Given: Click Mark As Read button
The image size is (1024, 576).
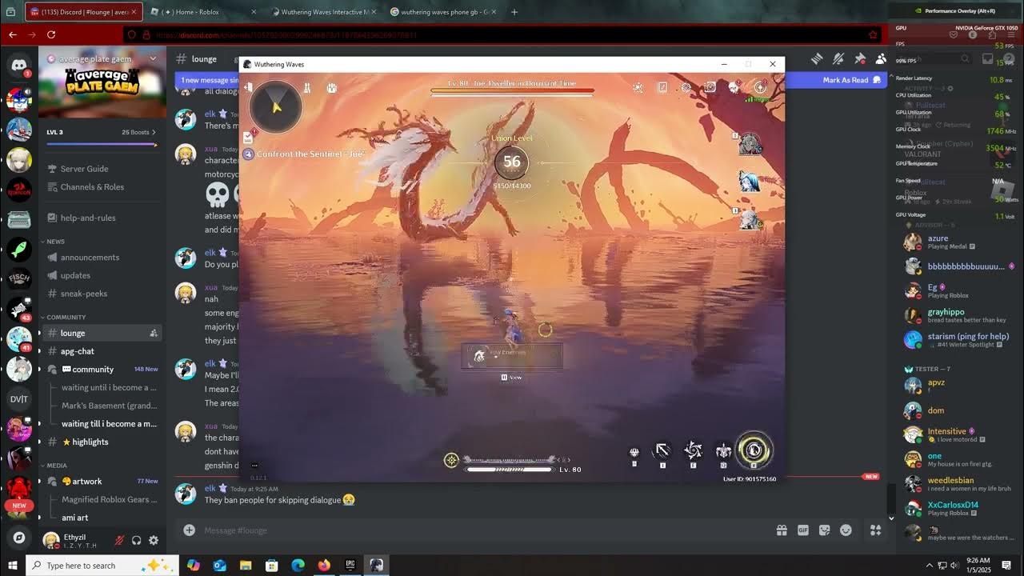Looking at the screenshot, I should 850,80.
